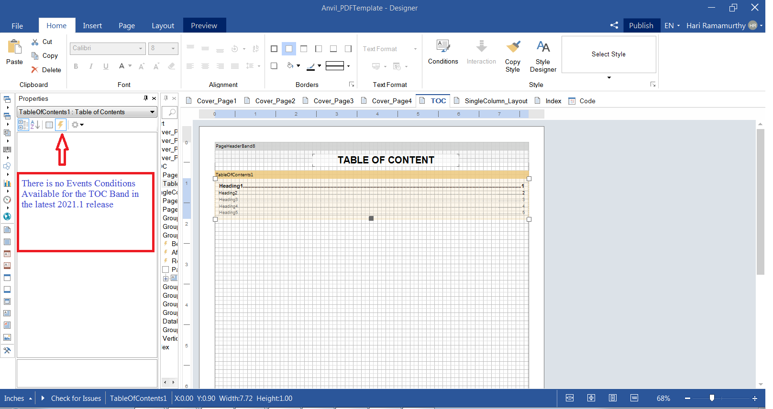This screenshot has width=773, height=409.
Task: Click the fit page width status bar icon
Action: pos(569,398)
